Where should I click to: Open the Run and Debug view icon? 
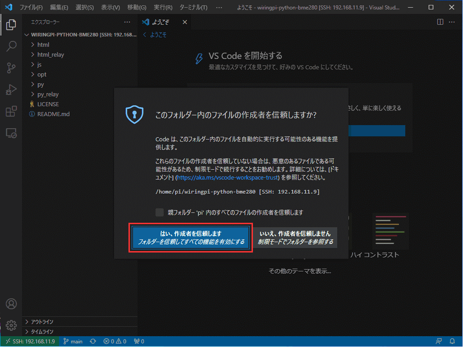coord(11,90)
